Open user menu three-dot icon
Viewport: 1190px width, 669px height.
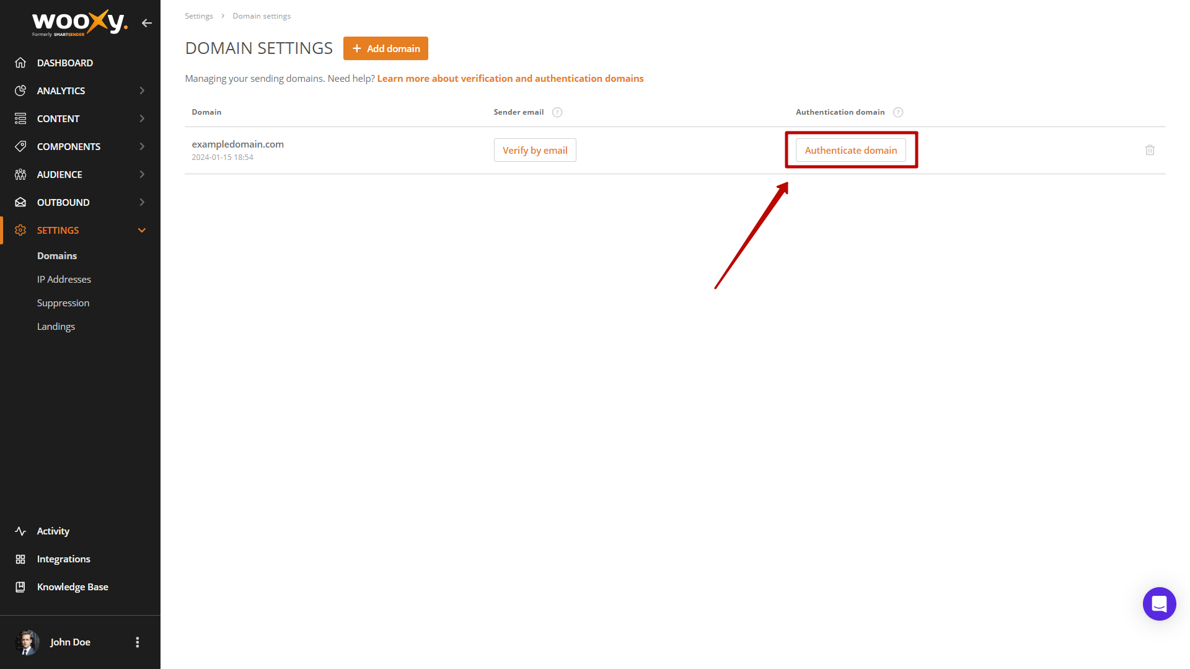(x=138, y=642)
